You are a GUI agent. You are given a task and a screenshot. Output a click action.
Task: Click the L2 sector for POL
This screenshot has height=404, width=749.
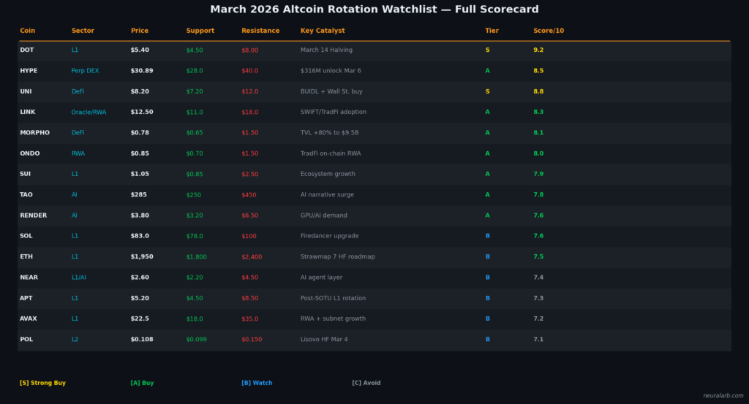(x=75, y=339)
